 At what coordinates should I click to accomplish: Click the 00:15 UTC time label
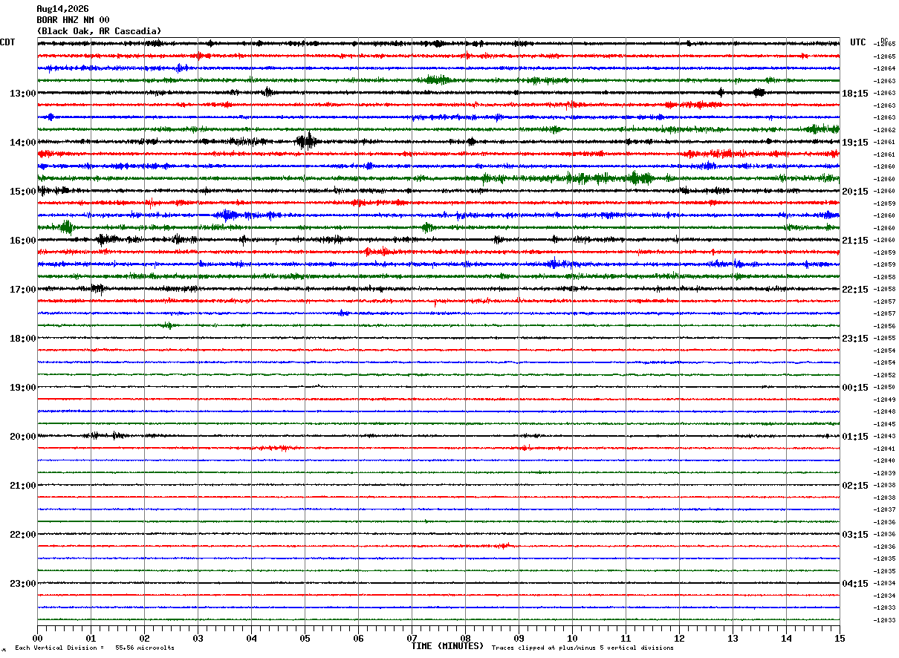(855, 388)
